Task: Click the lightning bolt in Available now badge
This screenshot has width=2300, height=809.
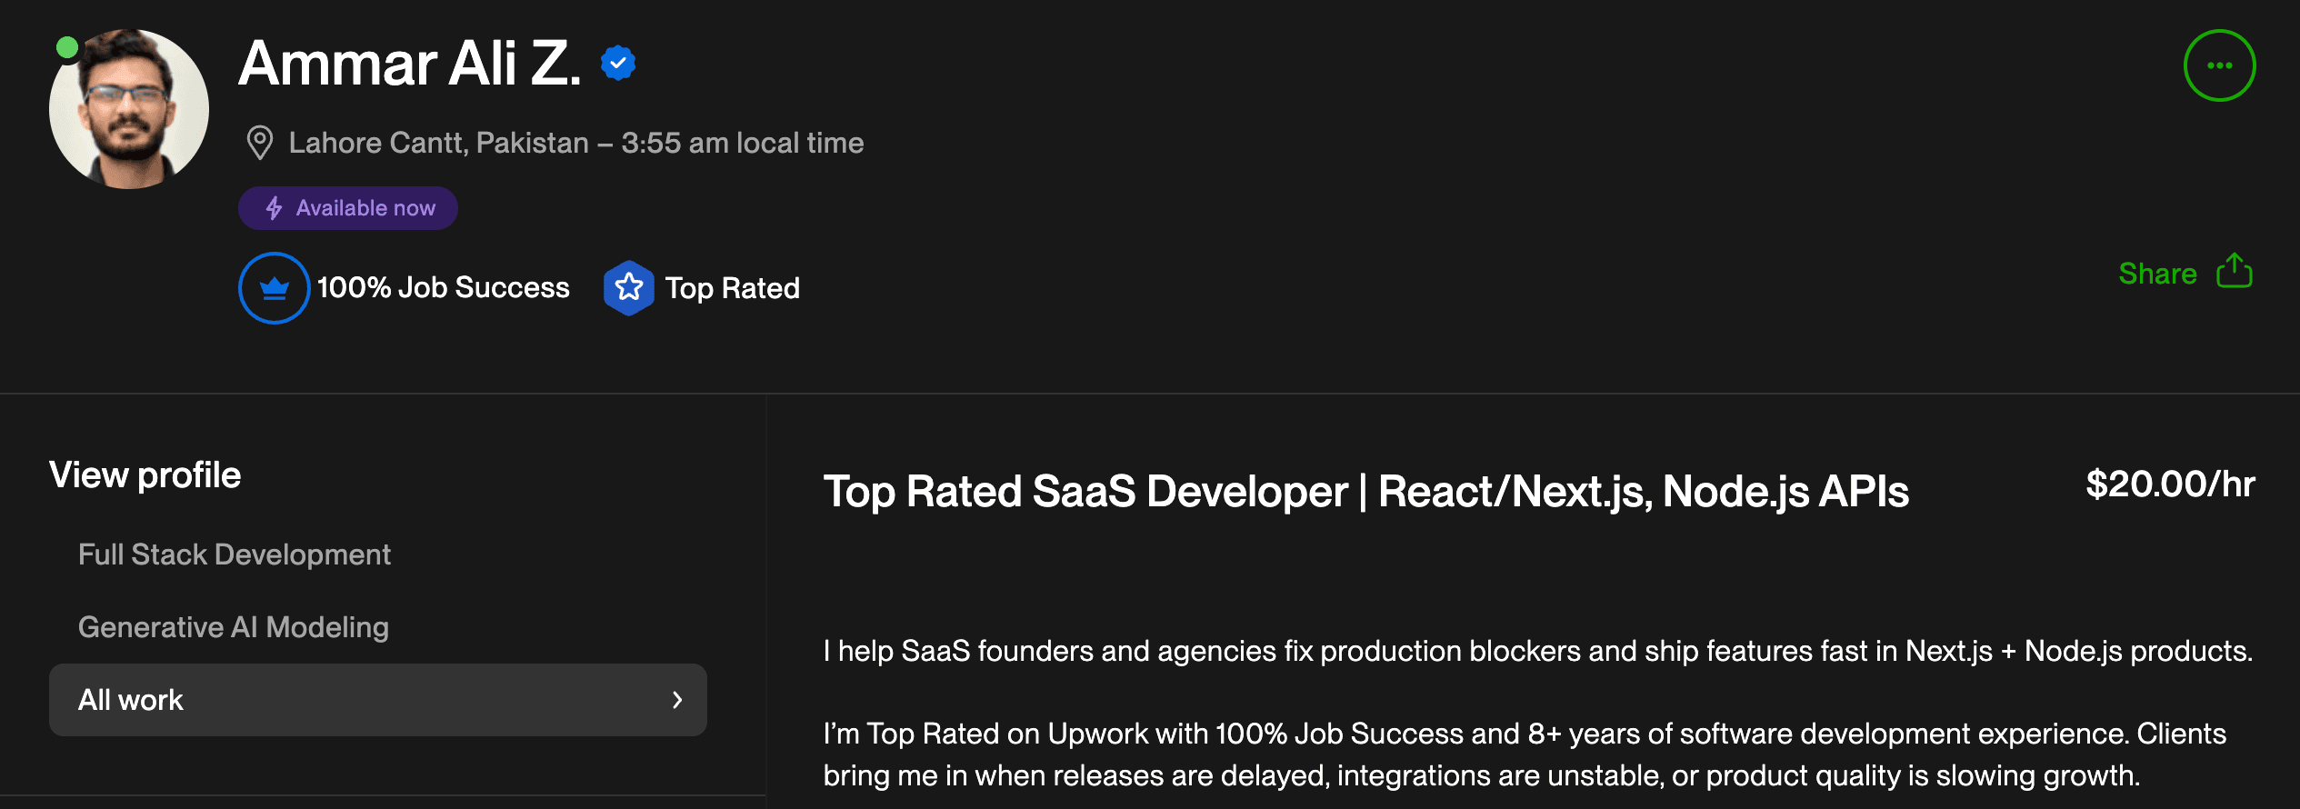Action: pos(274,207)
